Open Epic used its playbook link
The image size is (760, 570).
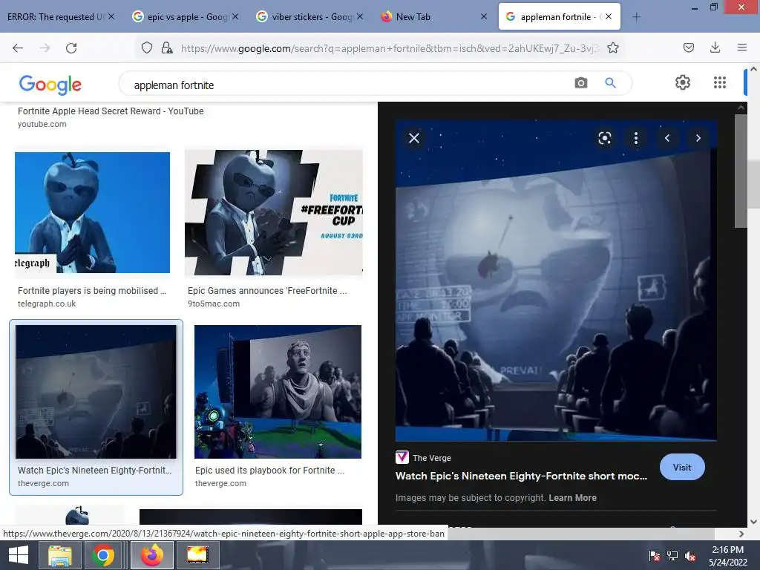(x=269, y=470)
